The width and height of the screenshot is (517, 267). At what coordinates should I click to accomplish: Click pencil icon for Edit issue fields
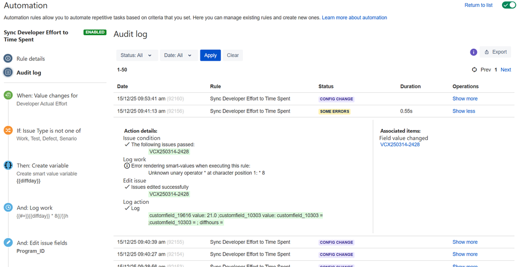point(8,243)
